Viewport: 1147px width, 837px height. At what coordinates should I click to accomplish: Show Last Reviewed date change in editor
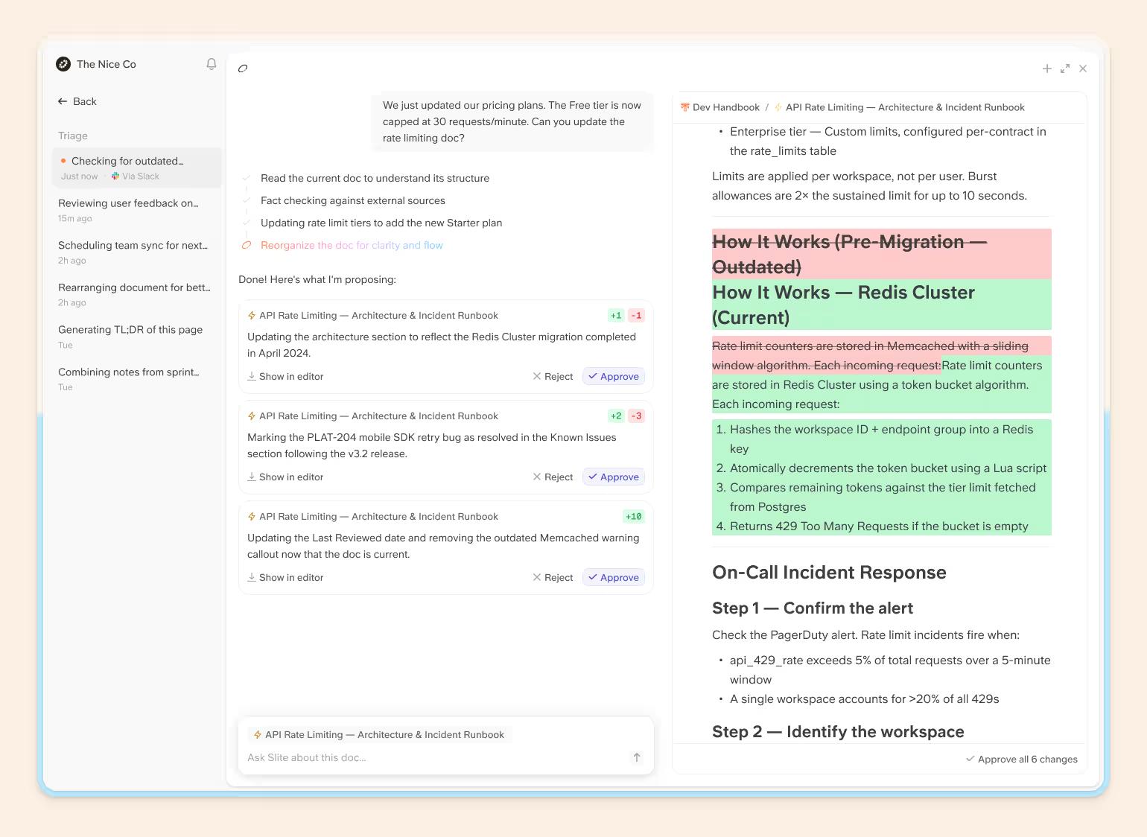point(285,578)
